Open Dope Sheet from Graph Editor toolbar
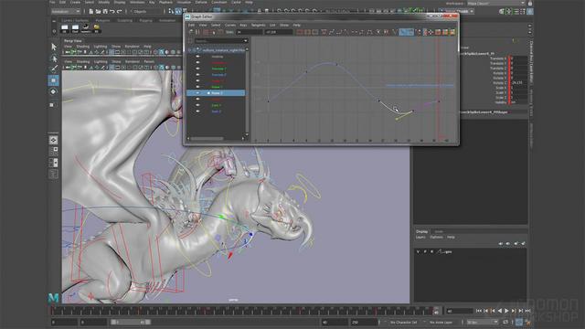The width and height of the screenshot is (585, 329). [439, 32]
